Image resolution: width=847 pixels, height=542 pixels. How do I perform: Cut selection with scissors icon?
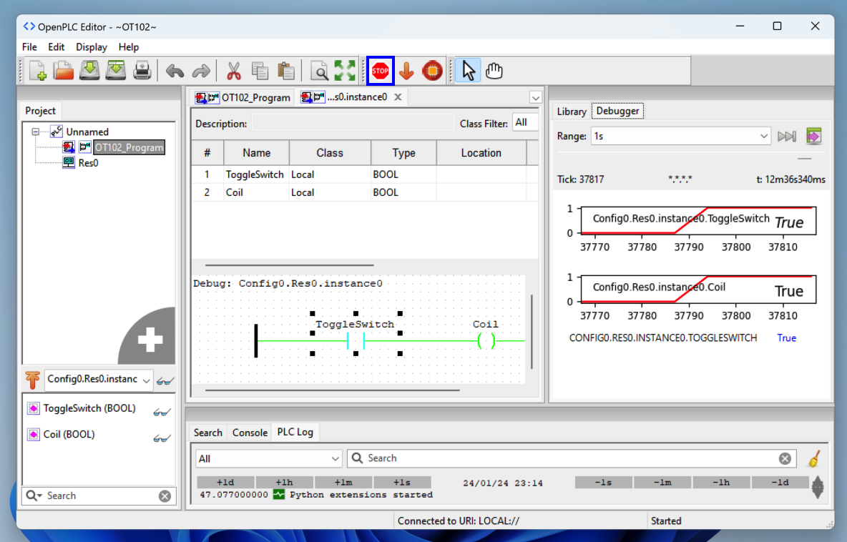(233, 71)
